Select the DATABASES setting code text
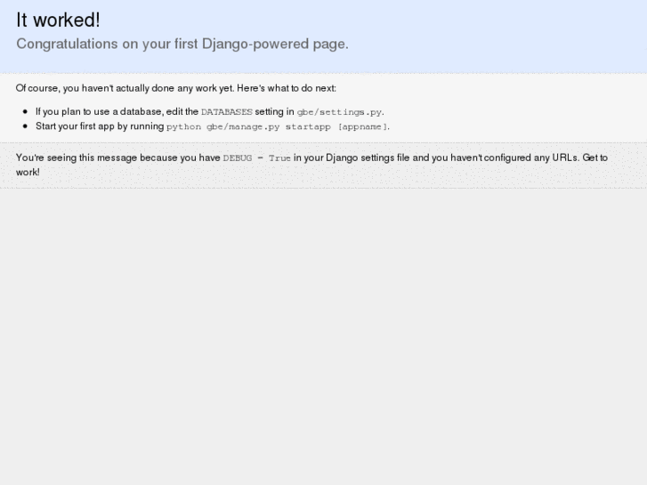 coord(227,112)
